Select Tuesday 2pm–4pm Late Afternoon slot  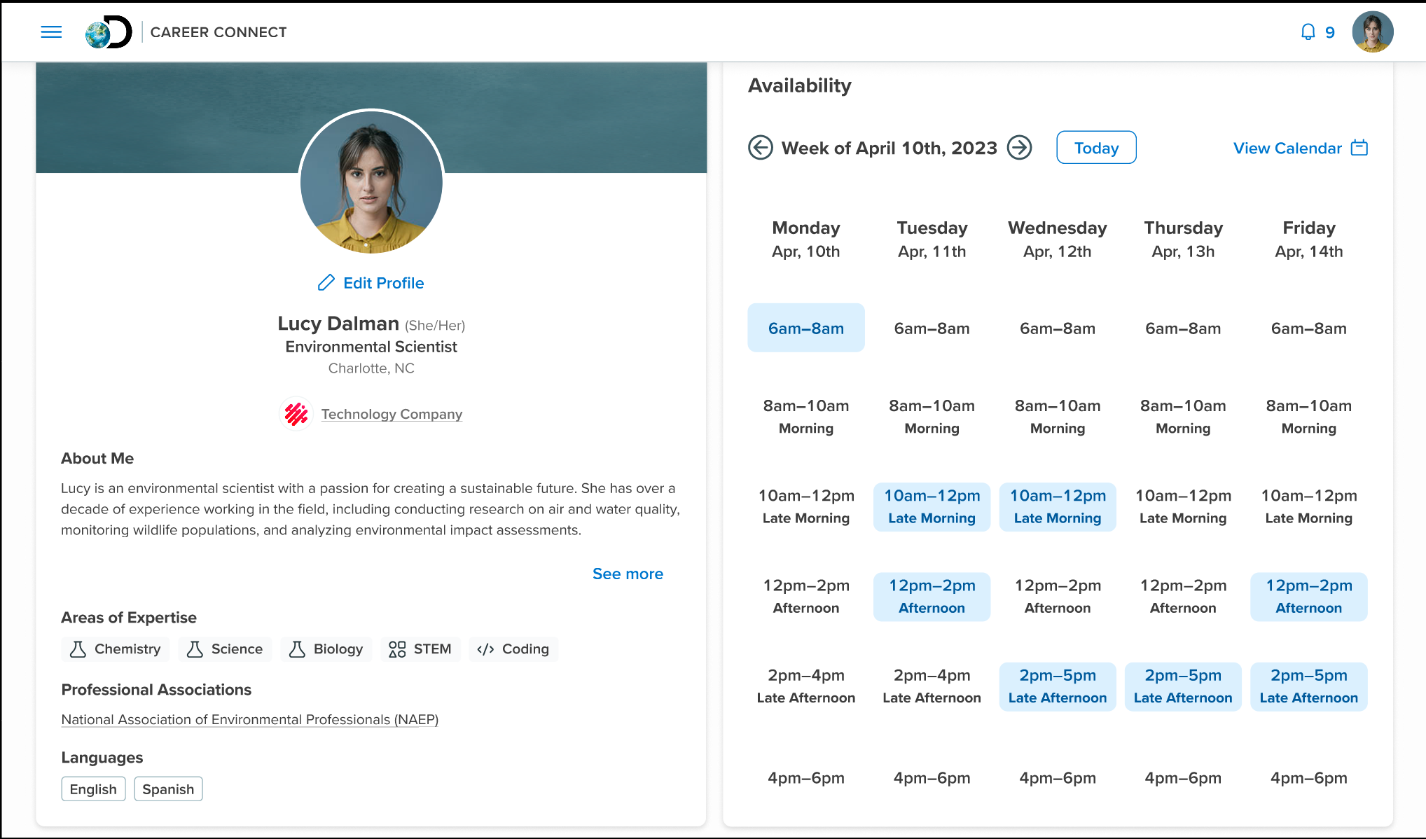pyautogui.click(x=932, y=686)
